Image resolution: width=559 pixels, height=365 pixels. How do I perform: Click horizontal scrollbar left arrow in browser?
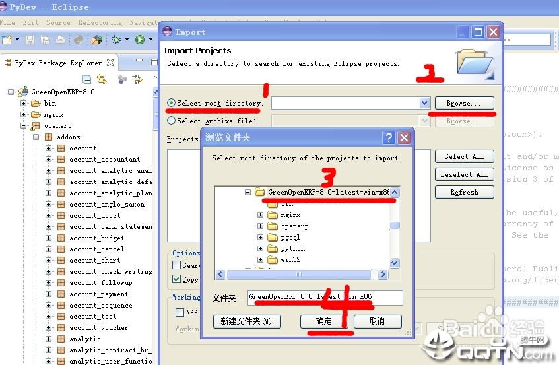220,274
